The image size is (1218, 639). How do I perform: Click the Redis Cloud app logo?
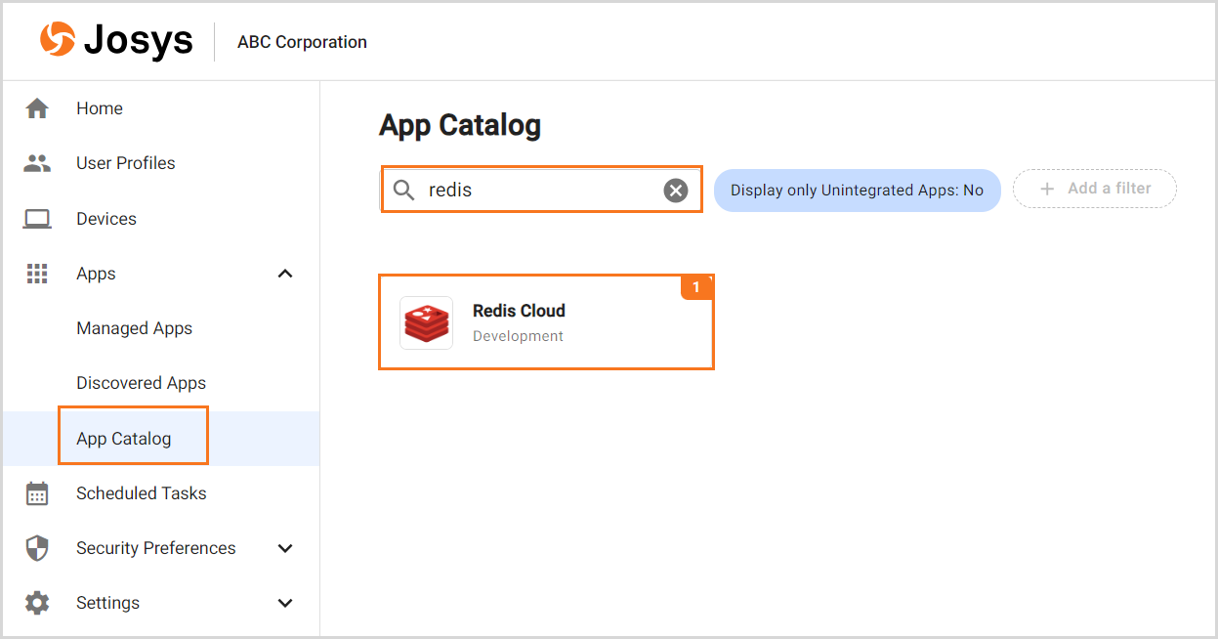[426, 322]
